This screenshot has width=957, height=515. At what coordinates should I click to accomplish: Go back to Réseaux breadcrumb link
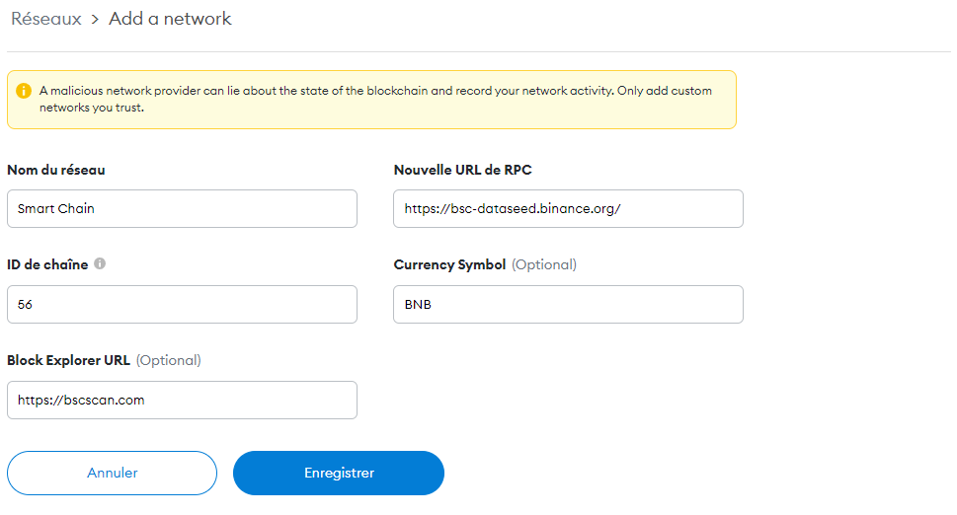(x=45, y=19)
